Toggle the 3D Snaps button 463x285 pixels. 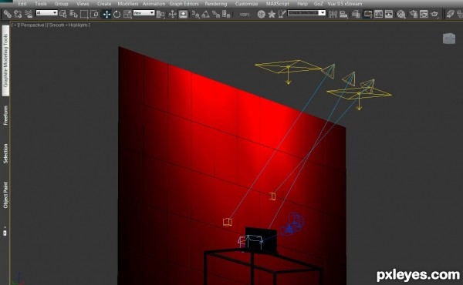point(195,14)
